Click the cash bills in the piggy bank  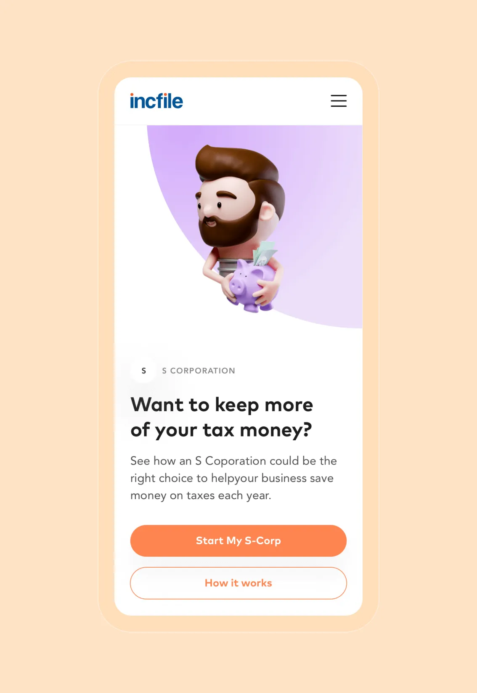[x=264, y=253]
